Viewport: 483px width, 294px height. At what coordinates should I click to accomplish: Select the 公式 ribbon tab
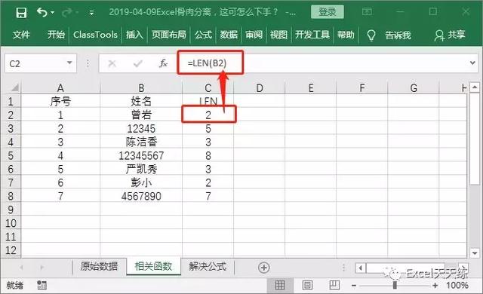tap(203, 35)
